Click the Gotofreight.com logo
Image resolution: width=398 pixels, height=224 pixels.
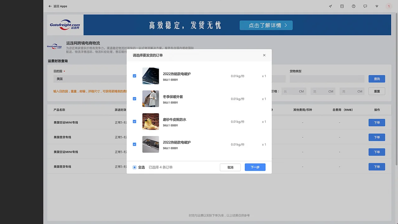click(65, 25)
